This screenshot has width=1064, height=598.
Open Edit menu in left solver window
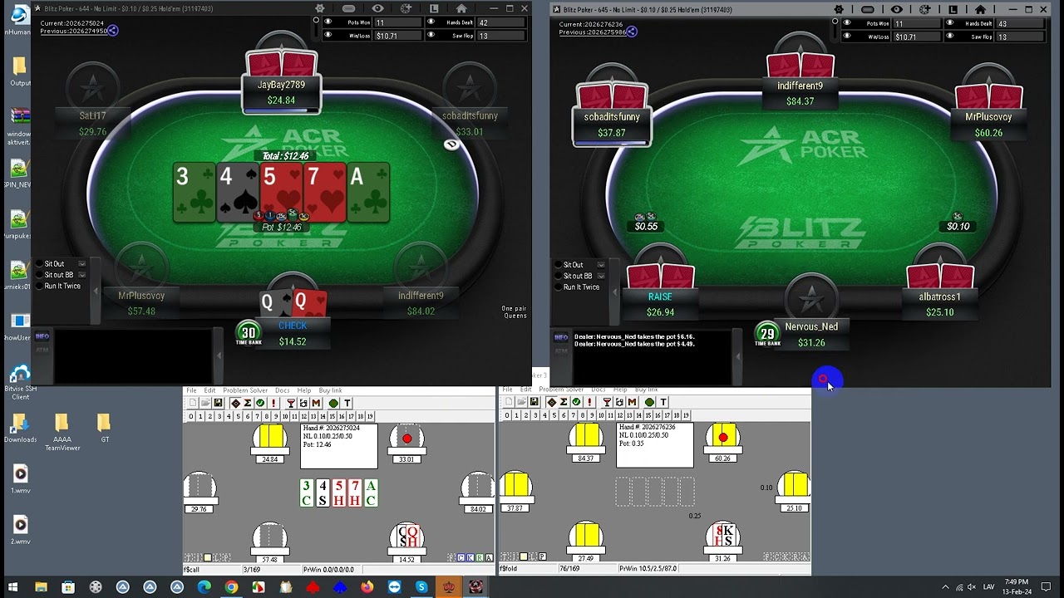point(210,390)
